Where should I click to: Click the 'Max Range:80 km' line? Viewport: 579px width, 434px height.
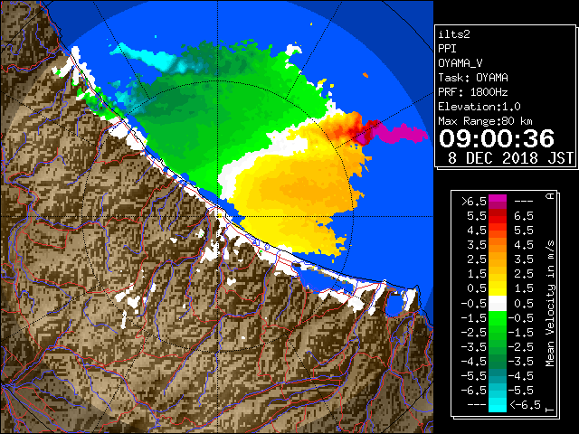486,121
